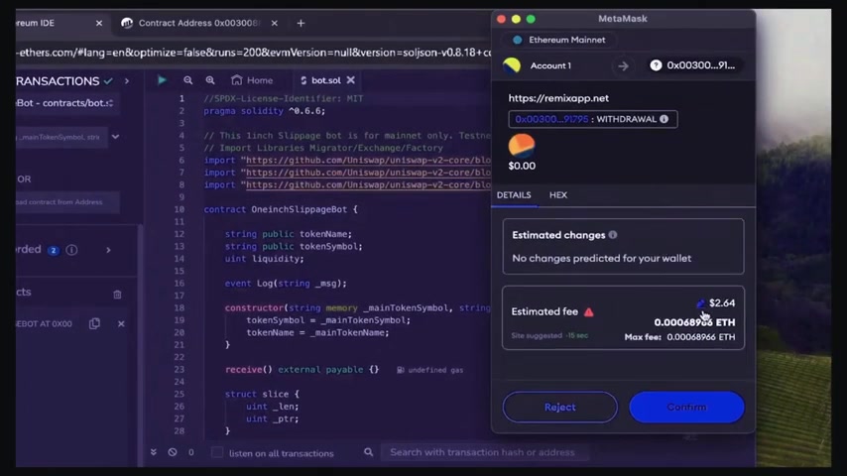Click the 'undefined gas' estimate label
Screen dimensions: 847x476
pos(430,370)
